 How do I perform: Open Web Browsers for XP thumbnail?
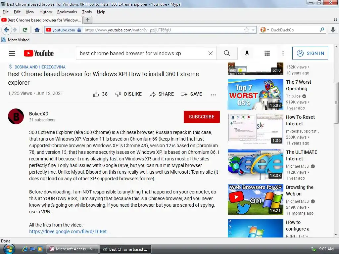[255, 199]
